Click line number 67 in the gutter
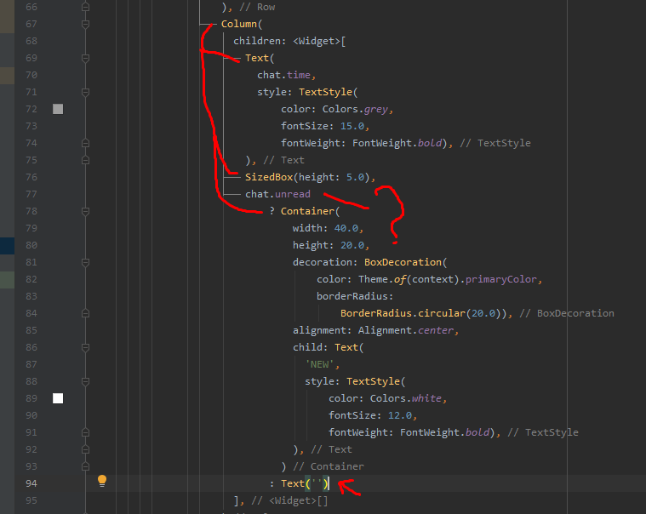 pyautogui.click(x=31, y=25)
